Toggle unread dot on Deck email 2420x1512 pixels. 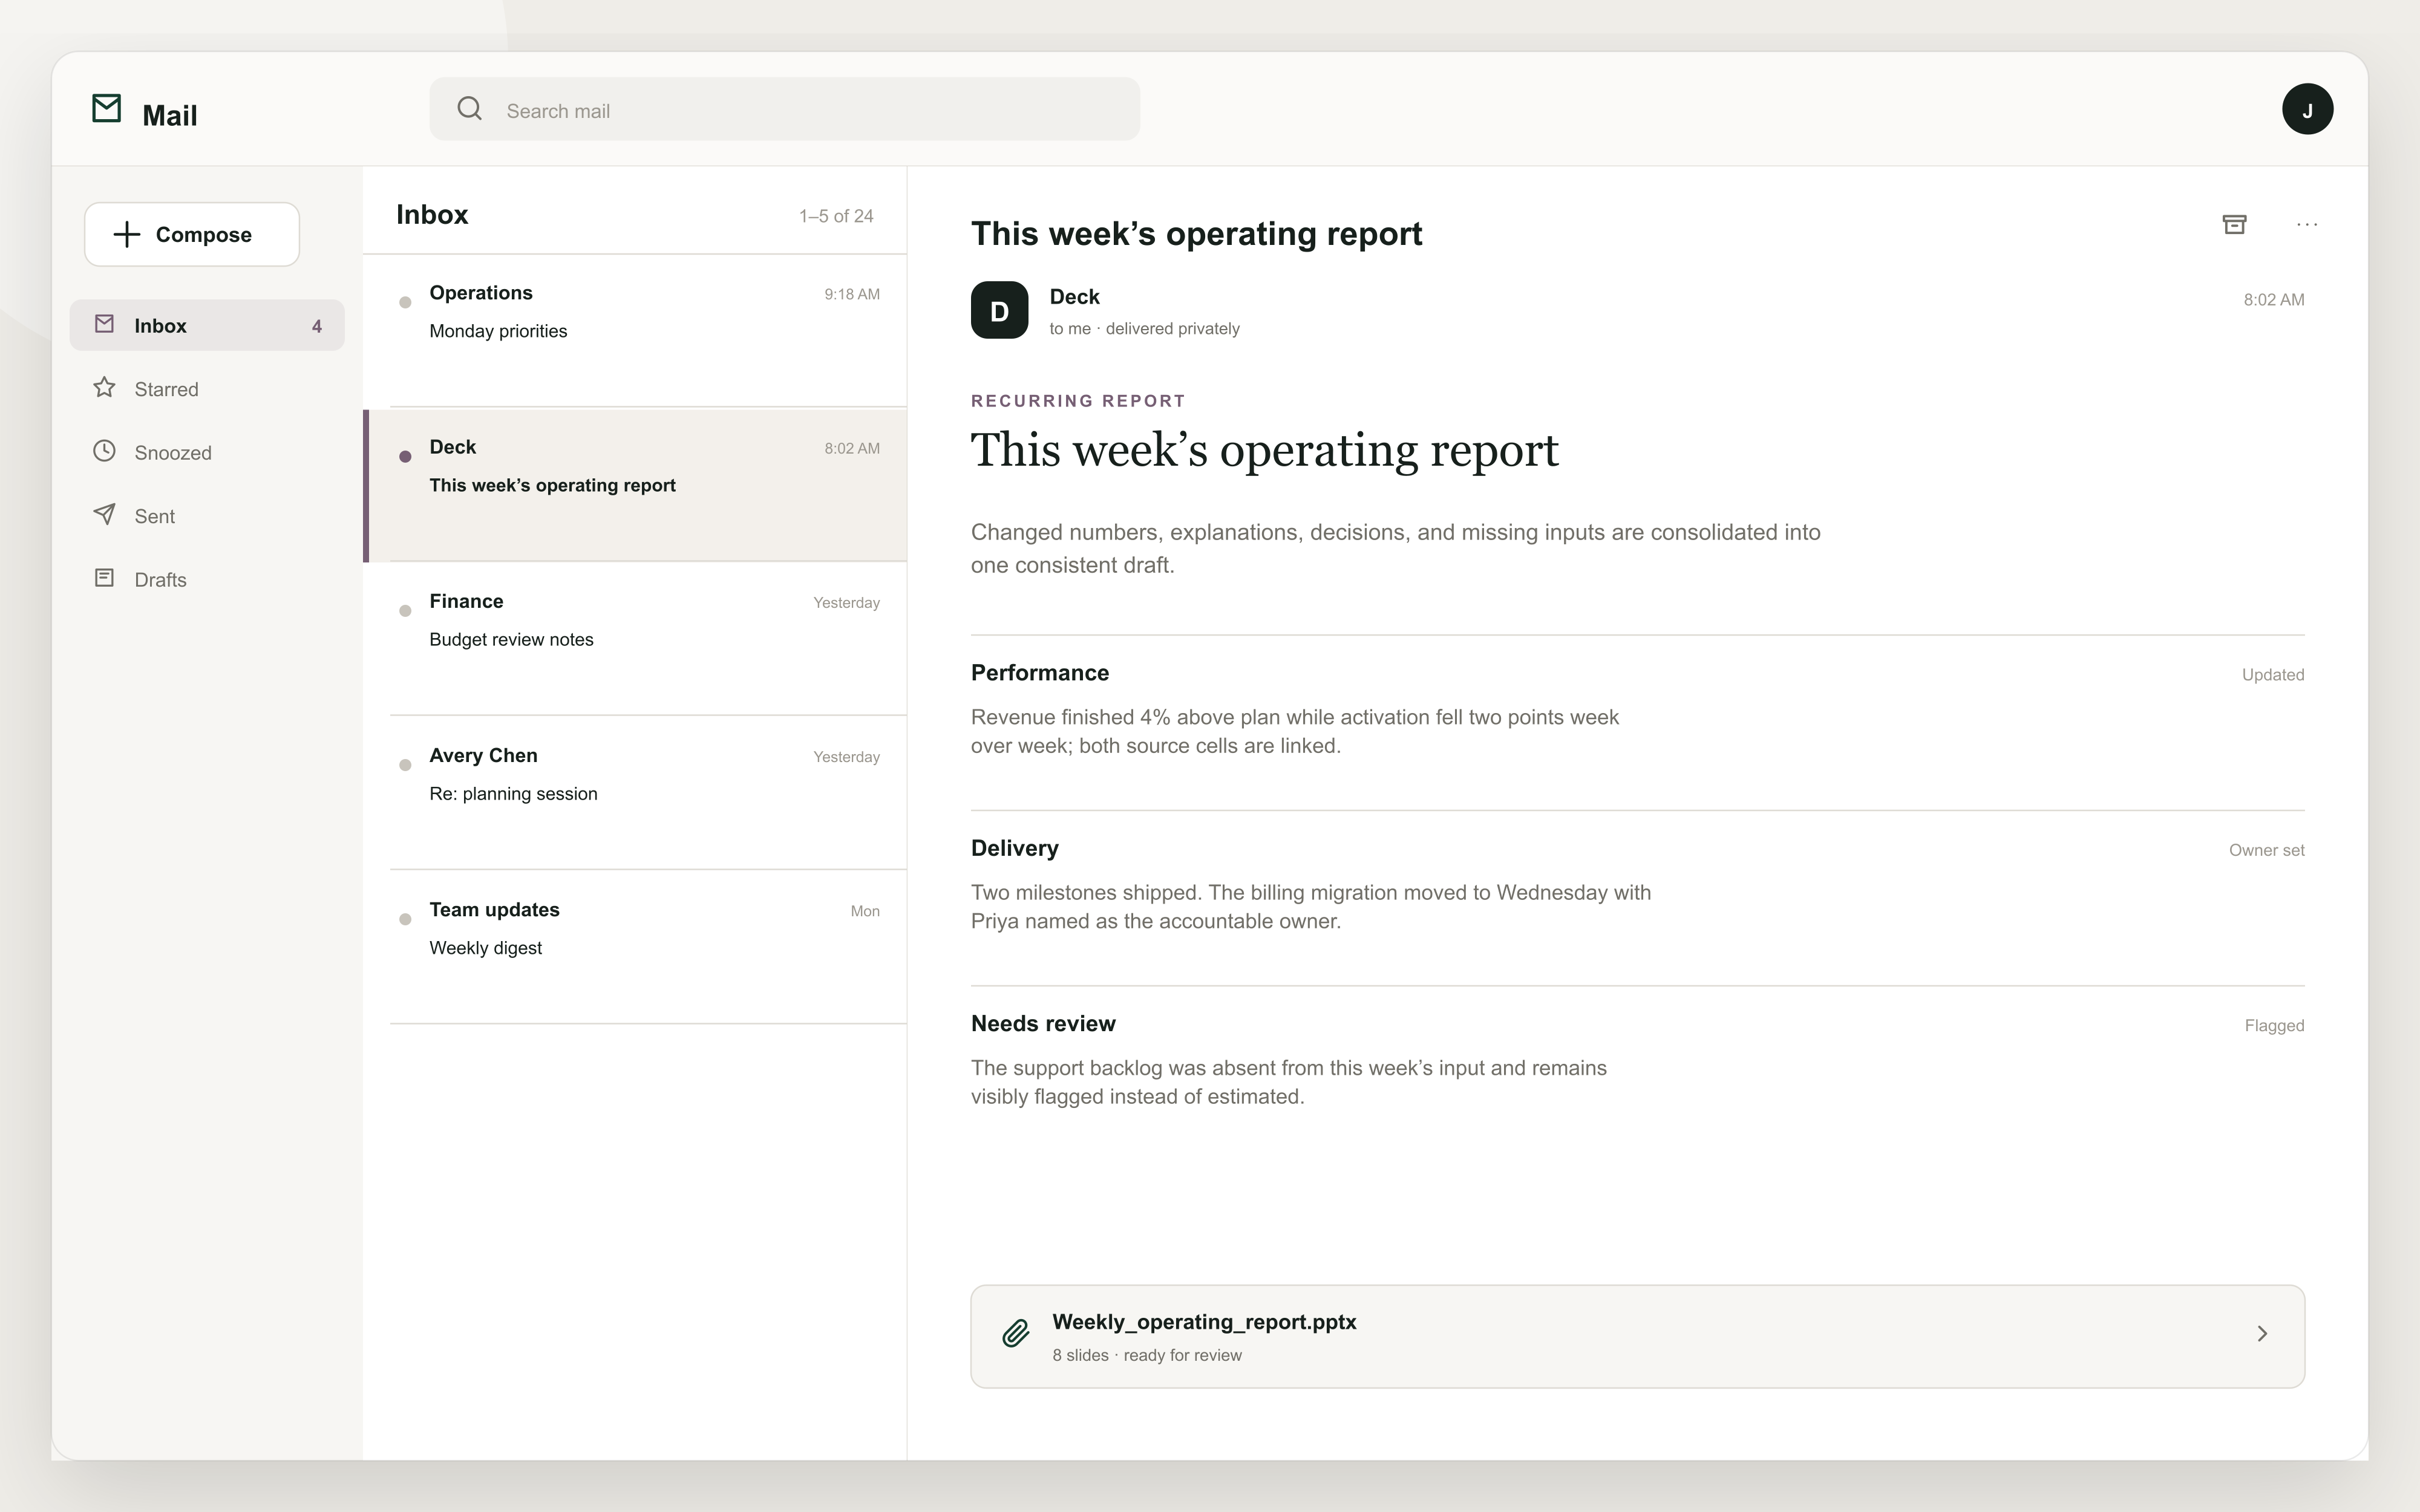405,456
